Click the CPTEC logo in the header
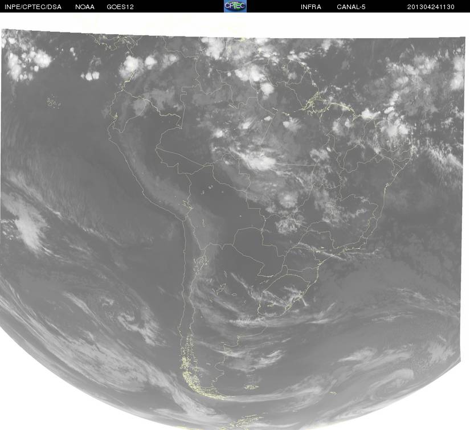The image size is (470, 430). click(235, 6)
